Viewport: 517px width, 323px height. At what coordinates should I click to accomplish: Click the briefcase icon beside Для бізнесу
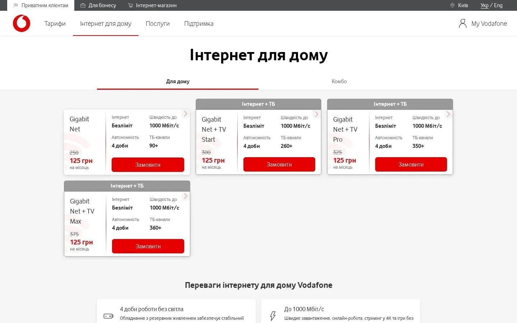pos(83,5)
